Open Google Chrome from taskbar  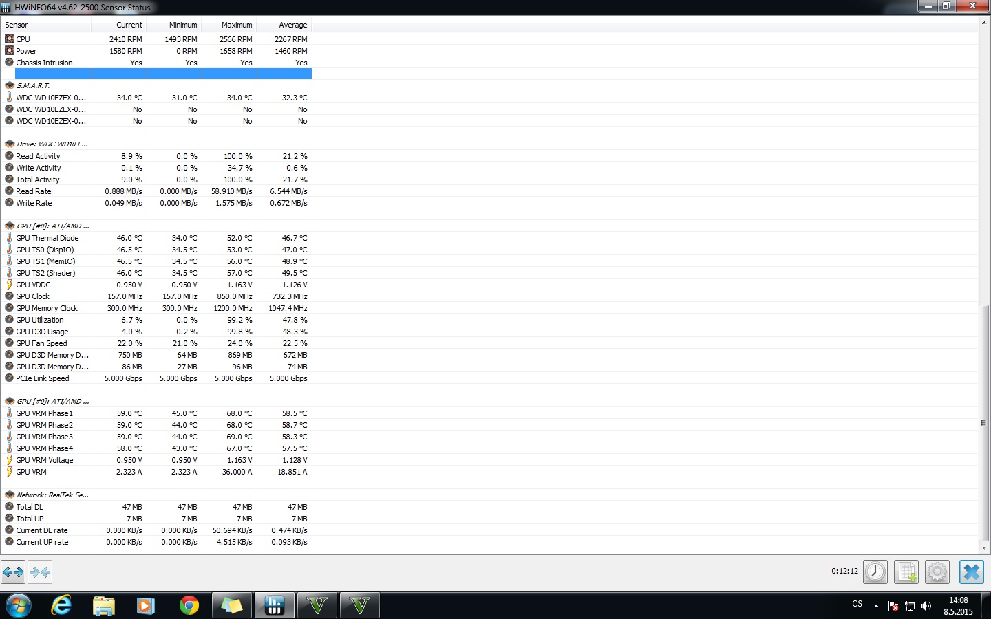click(189, 606)
